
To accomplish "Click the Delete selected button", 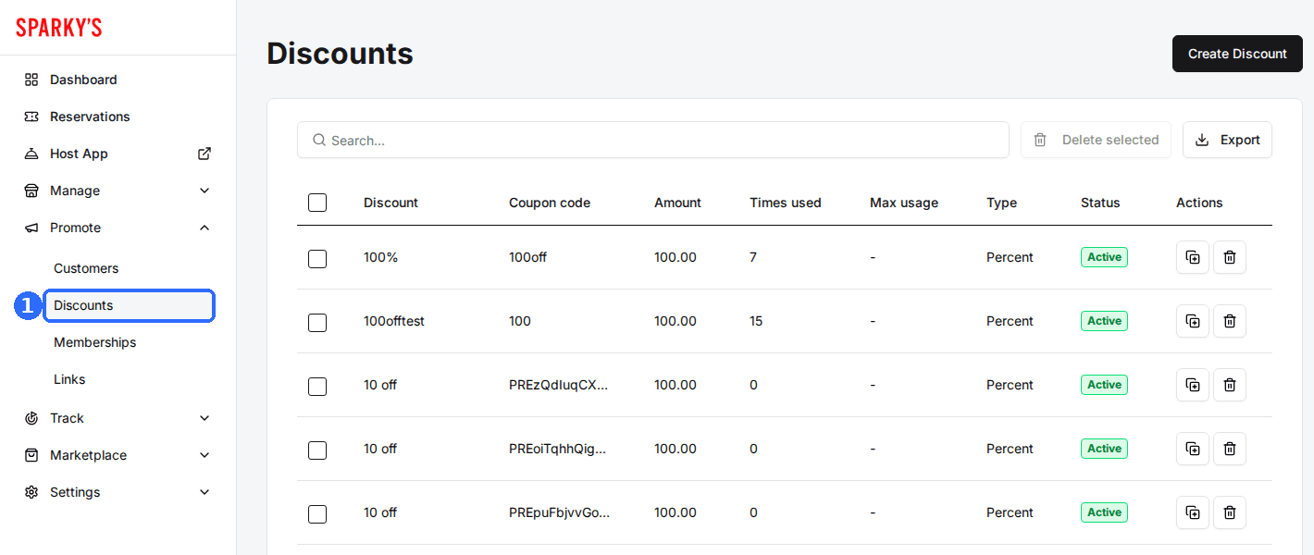I will [x=1096, y=140].
